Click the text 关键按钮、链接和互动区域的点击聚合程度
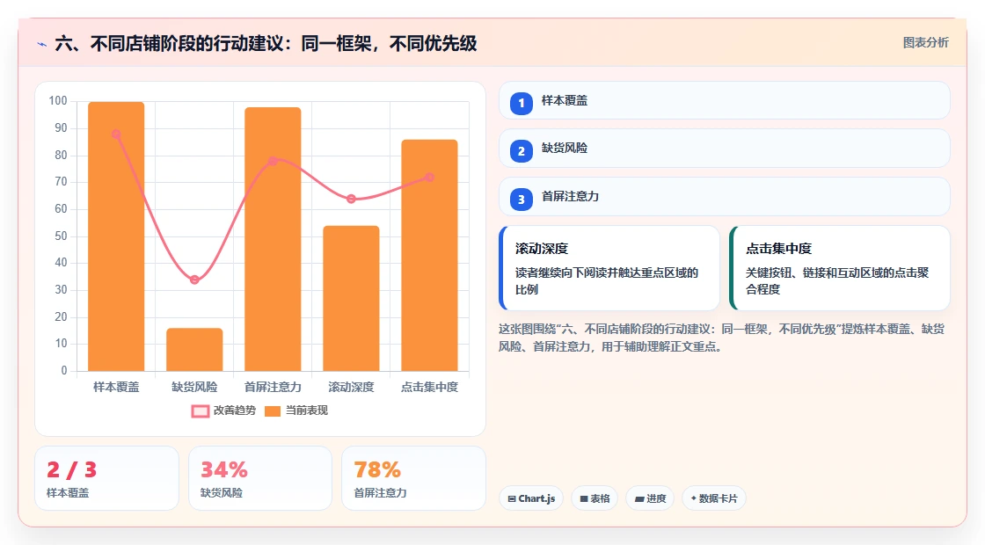 pos(837,281)
